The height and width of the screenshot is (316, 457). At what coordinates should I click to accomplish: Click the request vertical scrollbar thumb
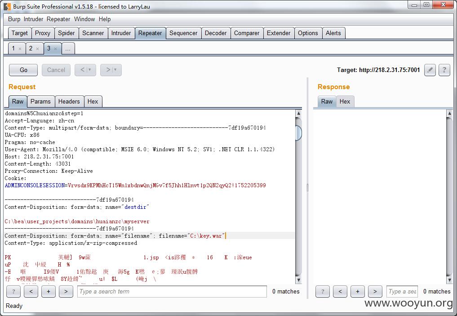click(298, 133)
